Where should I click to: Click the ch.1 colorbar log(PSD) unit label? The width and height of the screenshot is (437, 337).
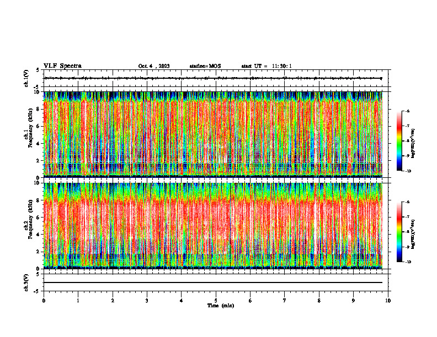point(413,144)
